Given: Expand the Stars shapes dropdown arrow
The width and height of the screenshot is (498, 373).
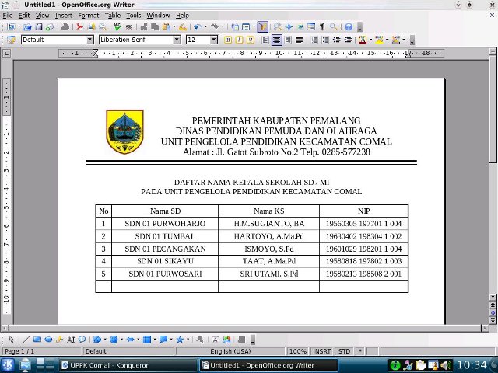Looking at the screenshot, I should [188, 340].
